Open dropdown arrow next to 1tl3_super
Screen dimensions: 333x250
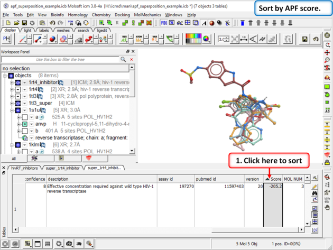click(x=24, y=104)
